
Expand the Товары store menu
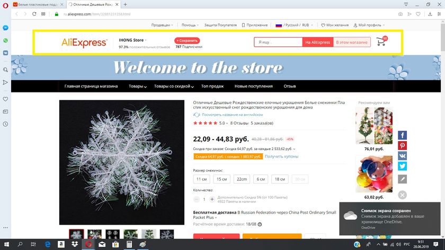point(138,86)
